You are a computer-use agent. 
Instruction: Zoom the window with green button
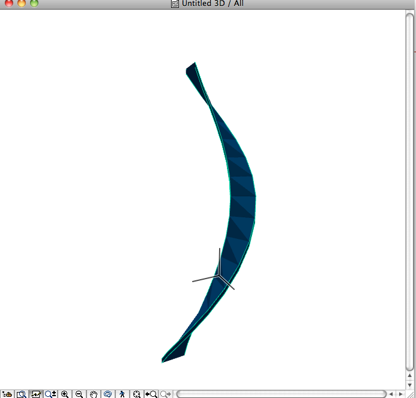click(x=34, y=3)
